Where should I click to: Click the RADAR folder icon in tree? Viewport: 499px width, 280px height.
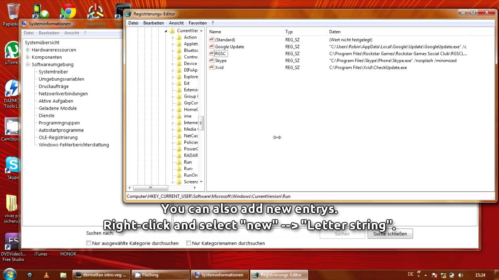click(179, 156)
